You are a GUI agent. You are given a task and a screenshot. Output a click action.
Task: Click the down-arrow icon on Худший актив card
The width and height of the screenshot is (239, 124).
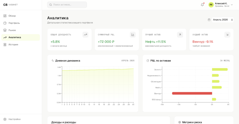point(227,35)
